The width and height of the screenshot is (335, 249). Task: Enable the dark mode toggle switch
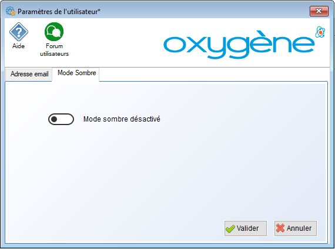click(x=61, y=119)
